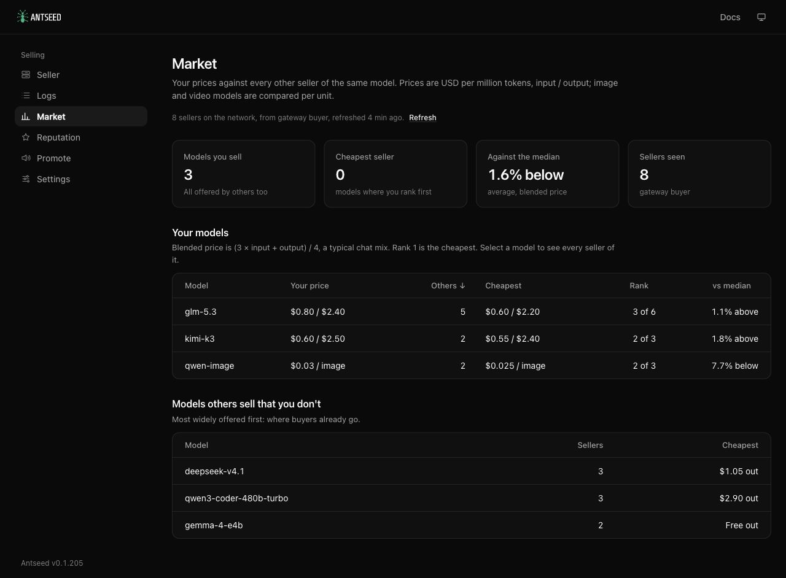The image size is (786, 578).
Task: Click the $0.60 / $2.50 price
Action: (317, 339)
